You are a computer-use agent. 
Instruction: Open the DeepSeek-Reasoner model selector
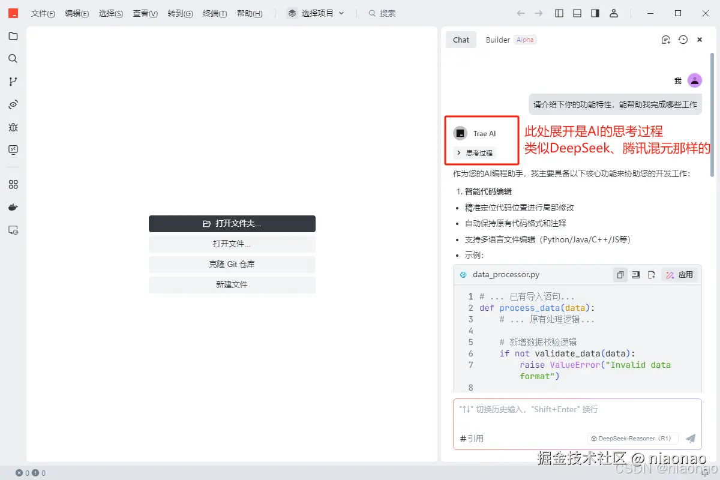(x=632, y=438)
